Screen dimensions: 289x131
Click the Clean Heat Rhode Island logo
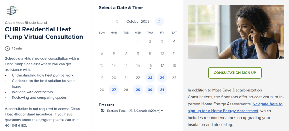12,11
